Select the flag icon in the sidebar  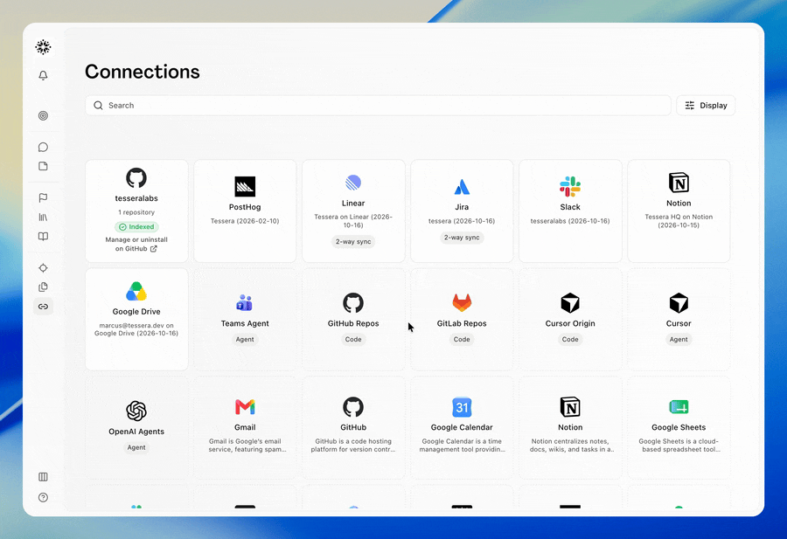(43, 198)
